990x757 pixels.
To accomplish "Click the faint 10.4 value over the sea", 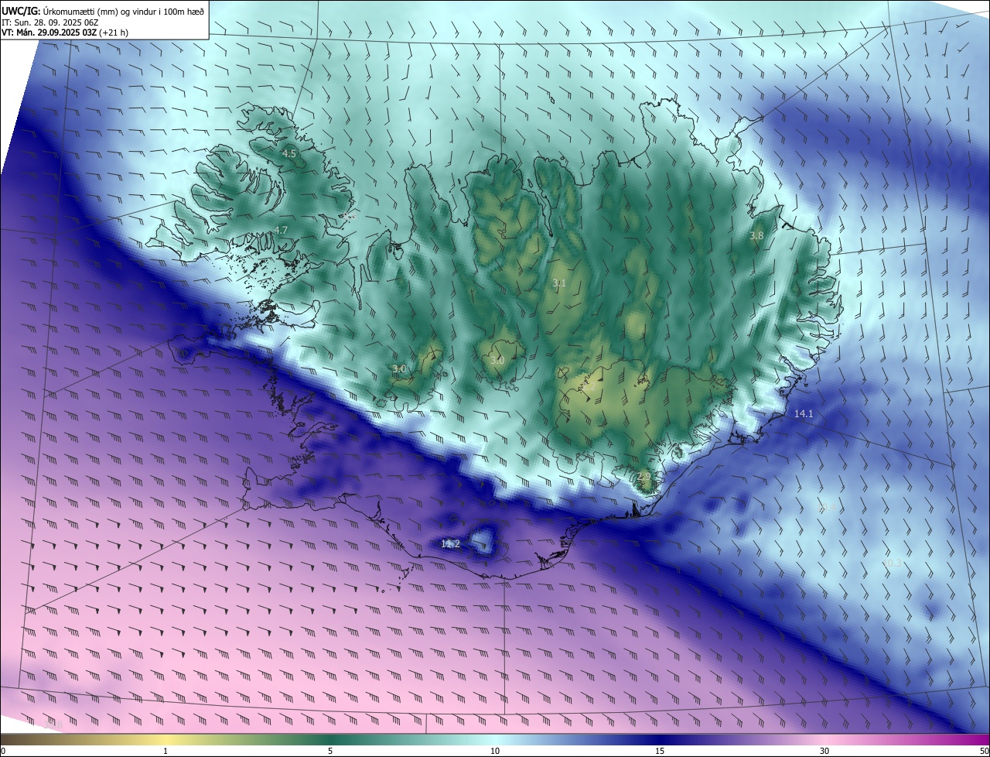I will point(827,507).
